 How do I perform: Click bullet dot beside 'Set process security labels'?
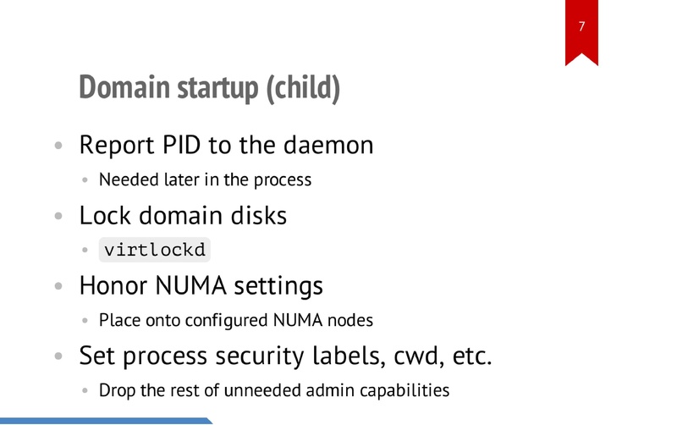tap(58, 356)
